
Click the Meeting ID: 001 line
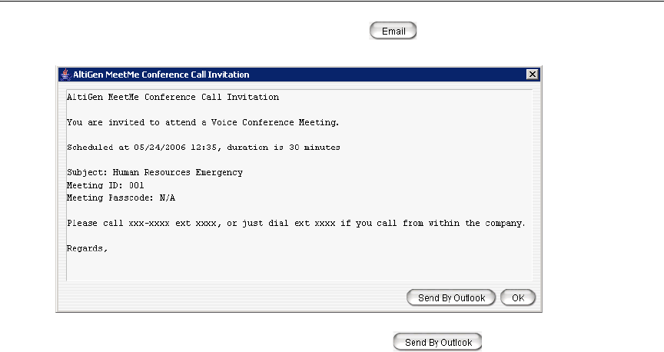point(105,185)
